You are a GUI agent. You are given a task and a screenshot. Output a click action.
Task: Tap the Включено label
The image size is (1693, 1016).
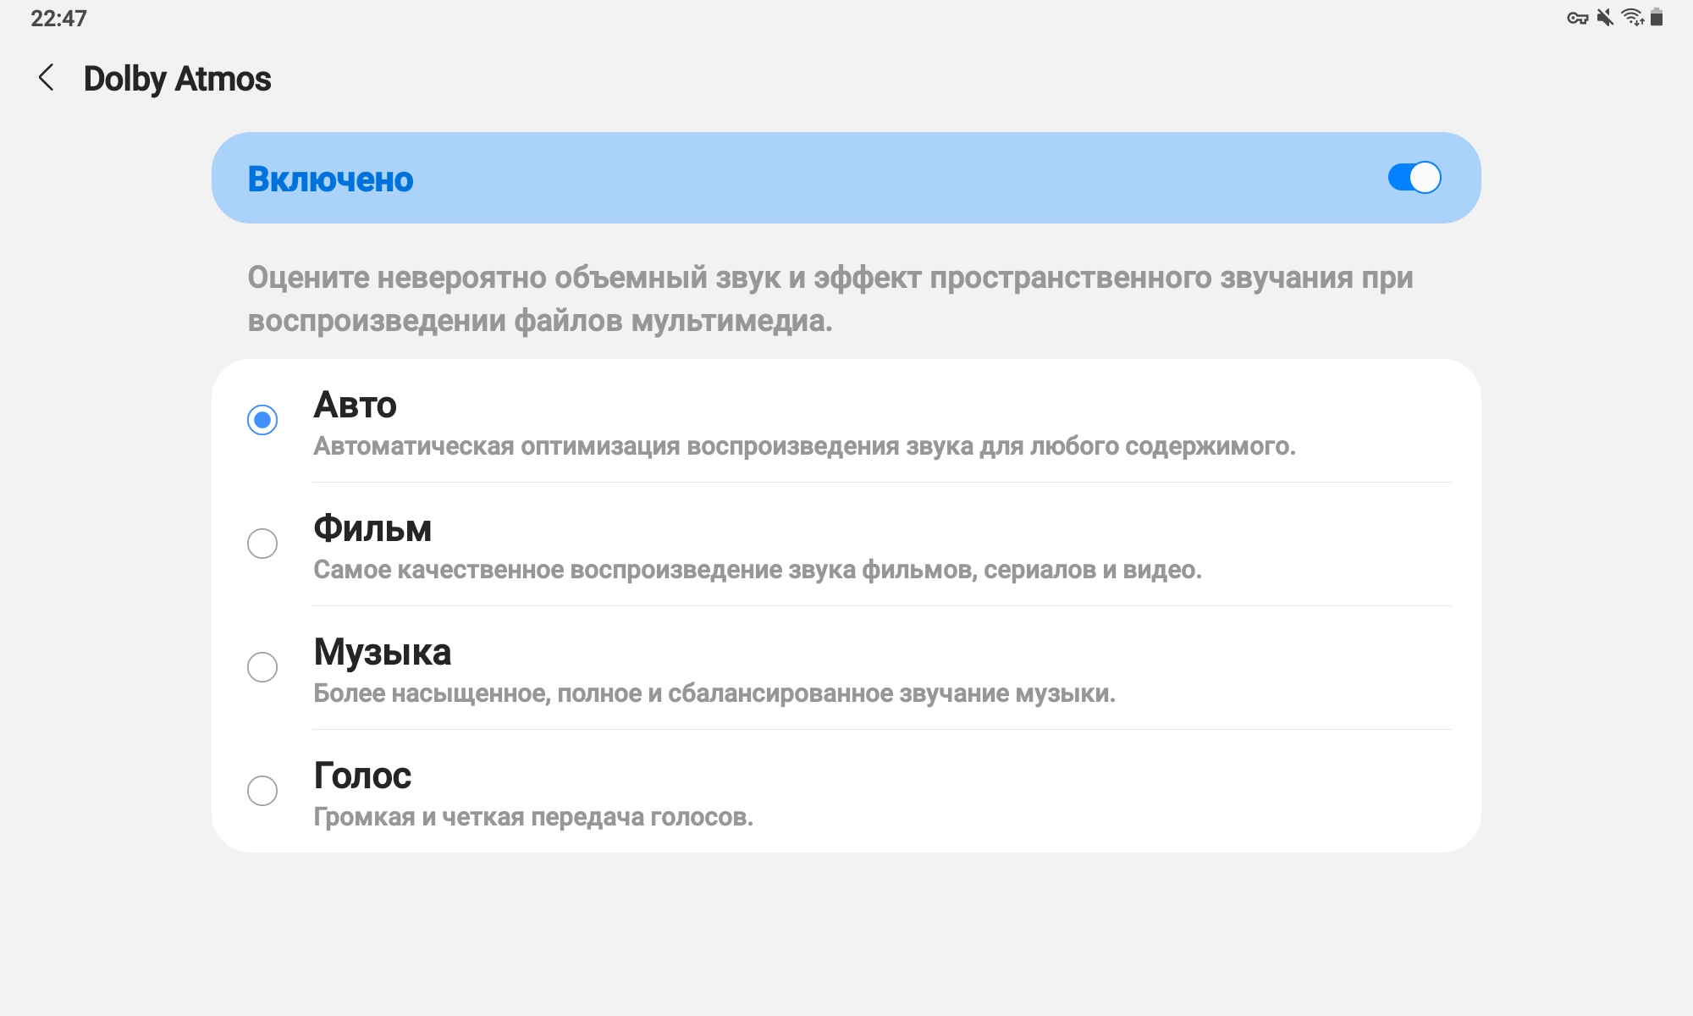(x=330, y=179)
